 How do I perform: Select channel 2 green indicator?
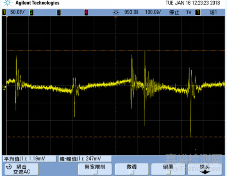pos(31,12)
